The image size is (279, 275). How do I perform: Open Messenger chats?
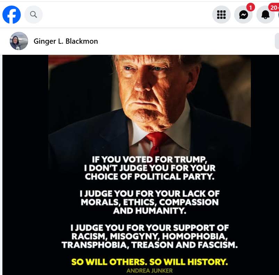[x=244, y=15]
